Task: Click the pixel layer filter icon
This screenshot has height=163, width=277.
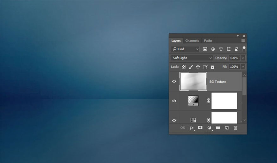Action: point(205,49)
